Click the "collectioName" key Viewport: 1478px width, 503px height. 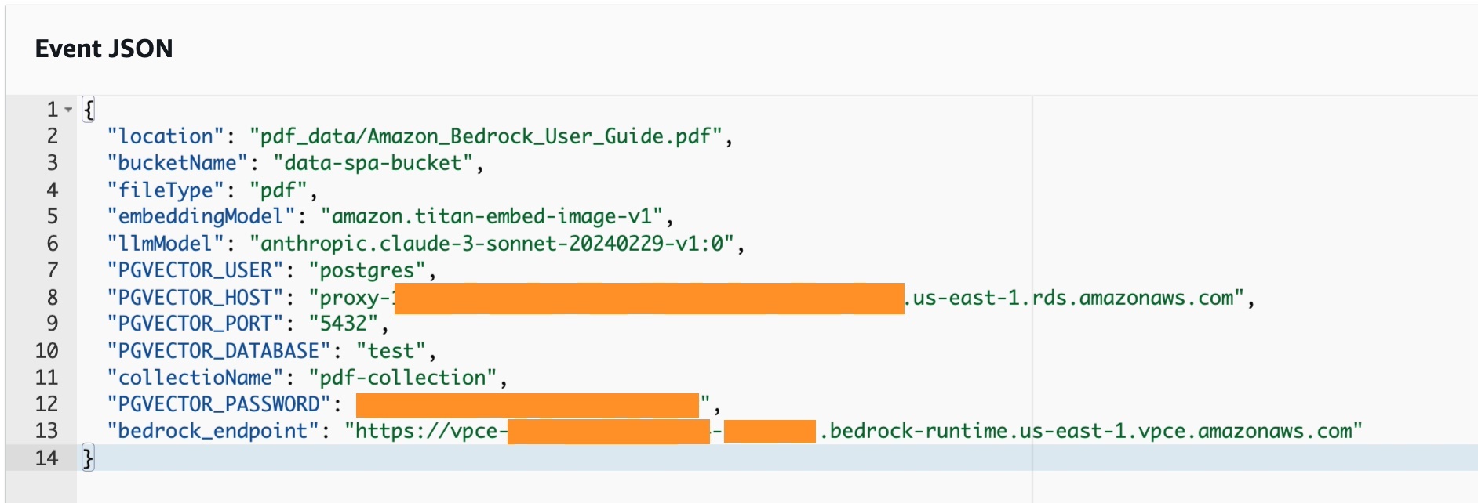tap(195, 378)
